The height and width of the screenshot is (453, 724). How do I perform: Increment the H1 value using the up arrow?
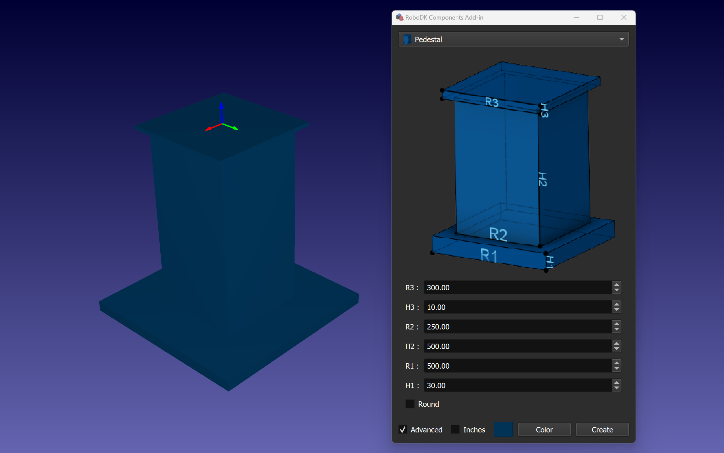pyautogui.click(x=616, y=383)
